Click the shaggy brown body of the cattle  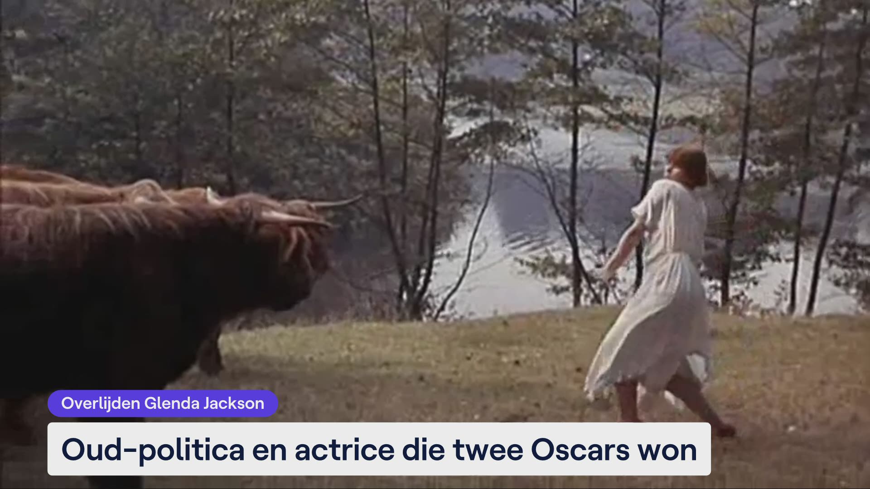[x=113, y=281]
